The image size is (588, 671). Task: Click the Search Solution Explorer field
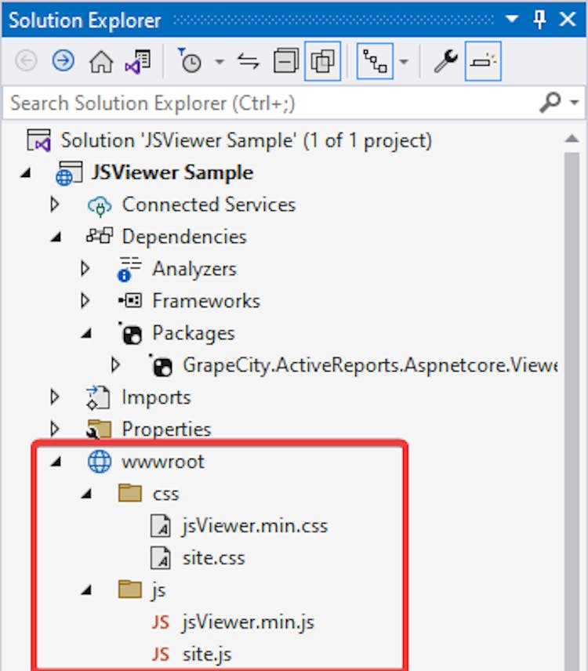tap(270, 103)
